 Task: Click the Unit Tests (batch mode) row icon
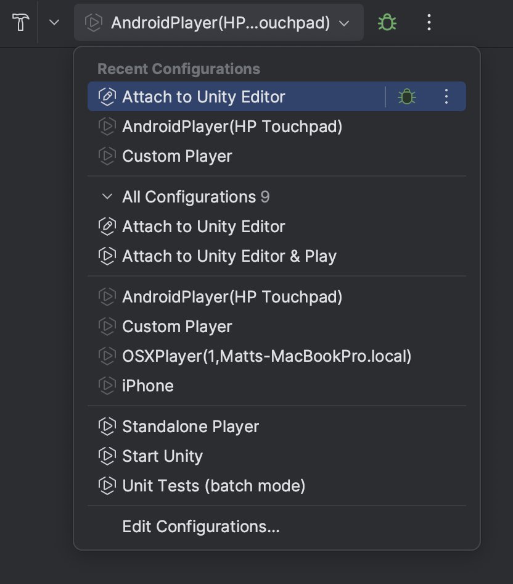(107, 486)
